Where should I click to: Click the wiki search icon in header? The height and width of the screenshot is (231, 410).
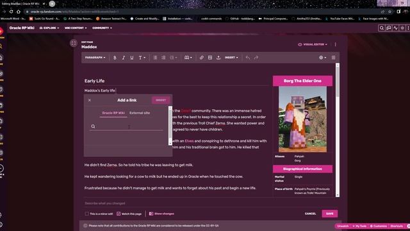pyautogui.click(x=382, y=28)
